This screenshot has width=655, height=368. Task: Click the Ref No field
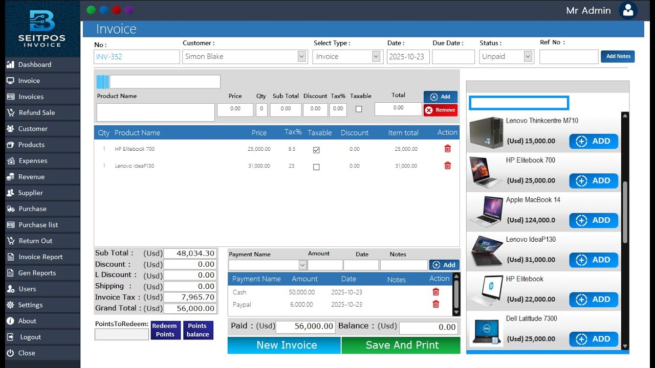(x=569, y=57)
